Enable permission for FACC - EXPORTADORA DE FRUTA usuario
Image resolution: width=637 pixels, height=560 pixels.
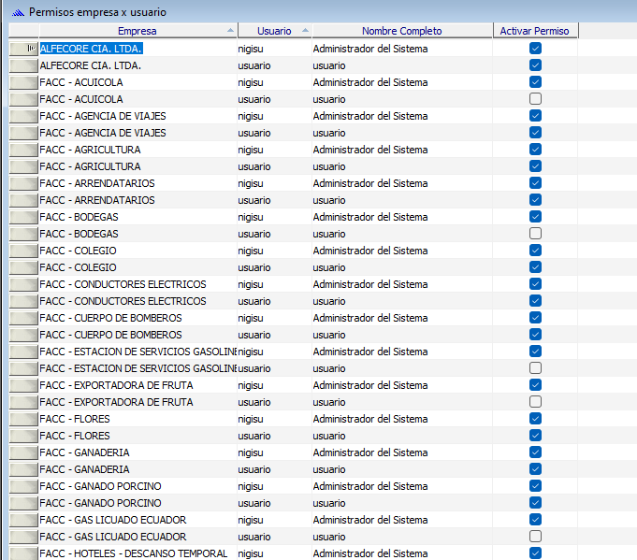(x=535, y=402)
